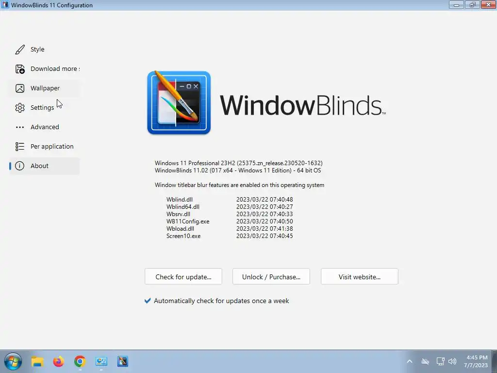Click the WindowBlinds logo image
The height and width of the screenshot is (373, 497).
point(179,102)
